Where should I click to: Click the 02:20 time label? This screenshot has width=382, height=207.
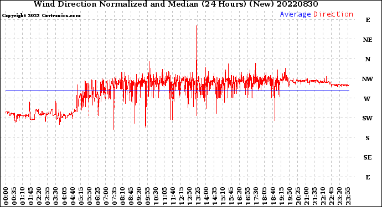[39, 197]
